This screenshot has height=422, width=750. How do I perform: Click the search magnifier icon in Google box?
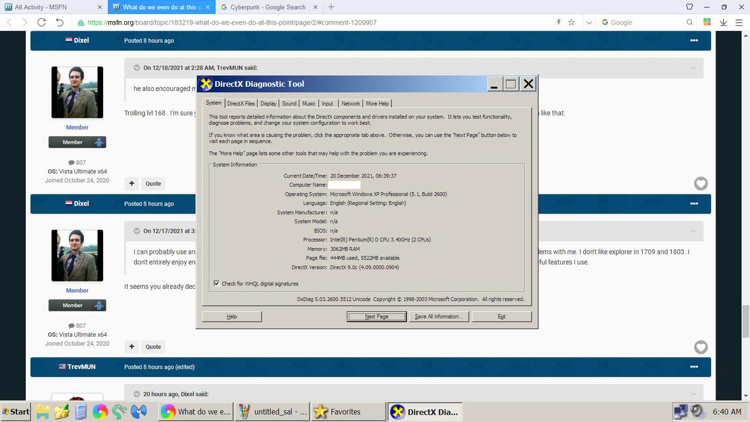click(x=691, y=22)
